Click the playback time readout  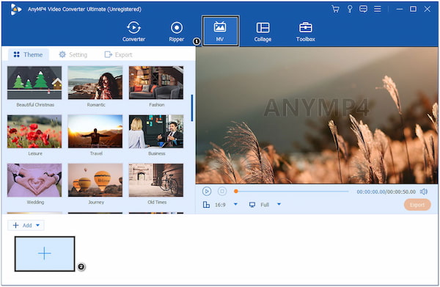pos(386,192)
